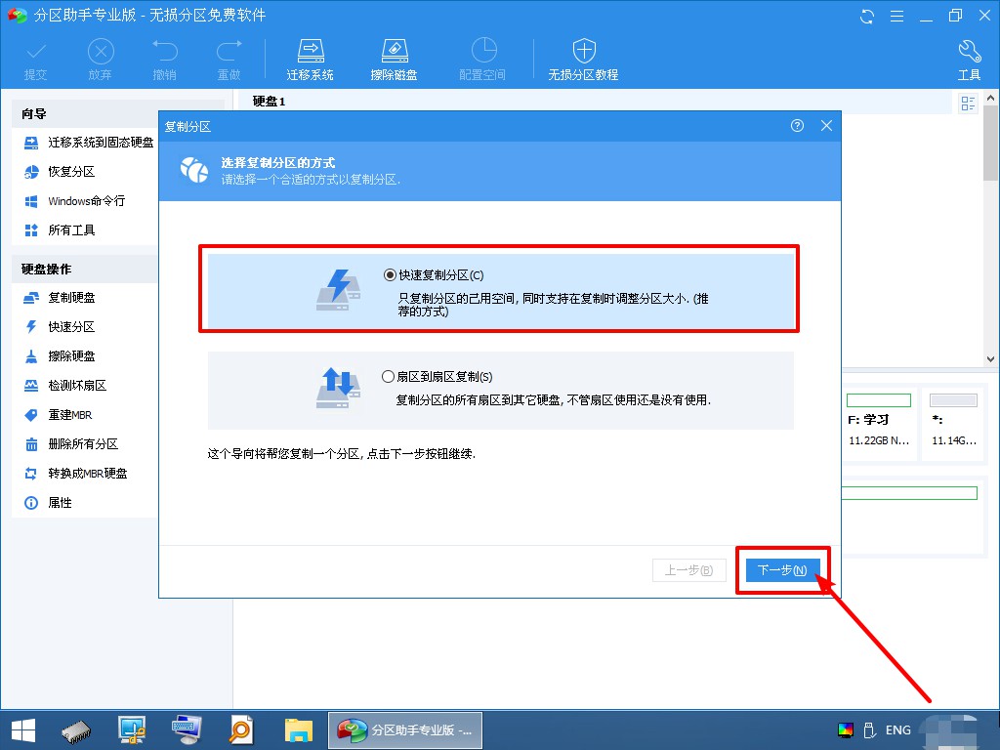The height and width of the screenshot is (750, 1000).
Task: Open the network computer taskbar icon
Action: 132,730
